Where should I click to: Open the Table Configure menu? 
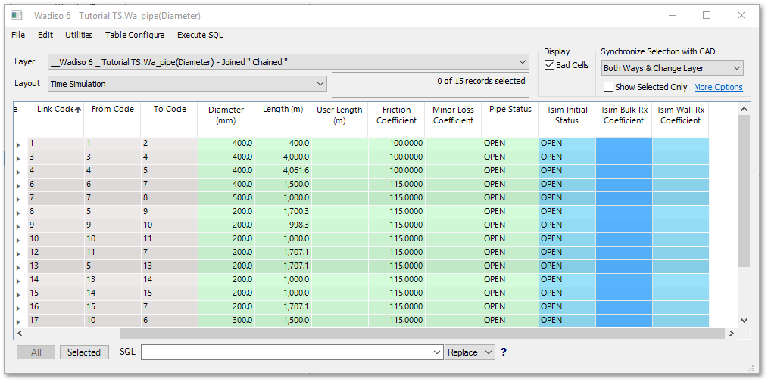pos(135,35)
